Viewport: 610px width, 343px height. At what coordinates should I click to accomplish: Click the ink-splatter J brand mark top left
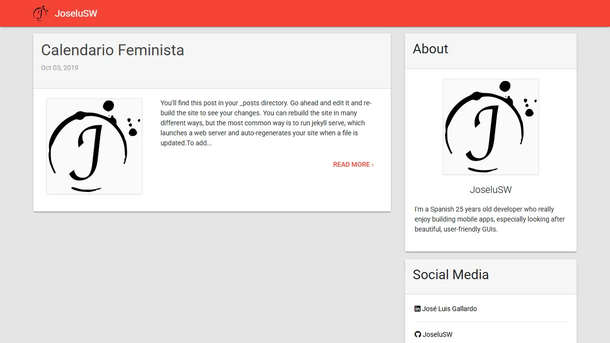point(40,13)
